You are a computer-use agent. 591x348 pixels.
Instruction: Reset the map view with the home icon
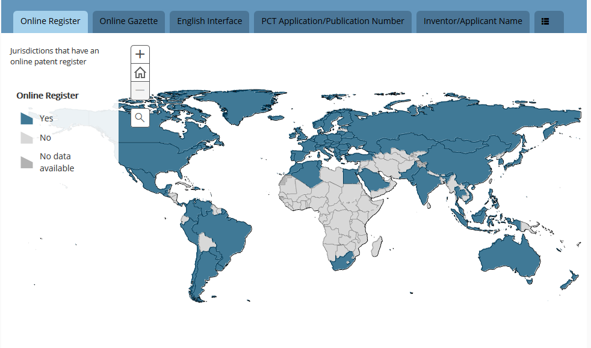[x=140, y=72]
